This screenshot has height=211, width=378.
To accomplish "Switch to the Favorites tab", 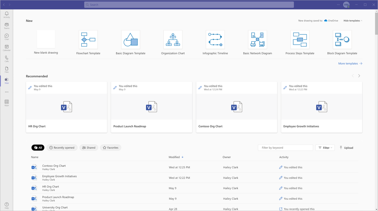I will [x=110, y=147].
